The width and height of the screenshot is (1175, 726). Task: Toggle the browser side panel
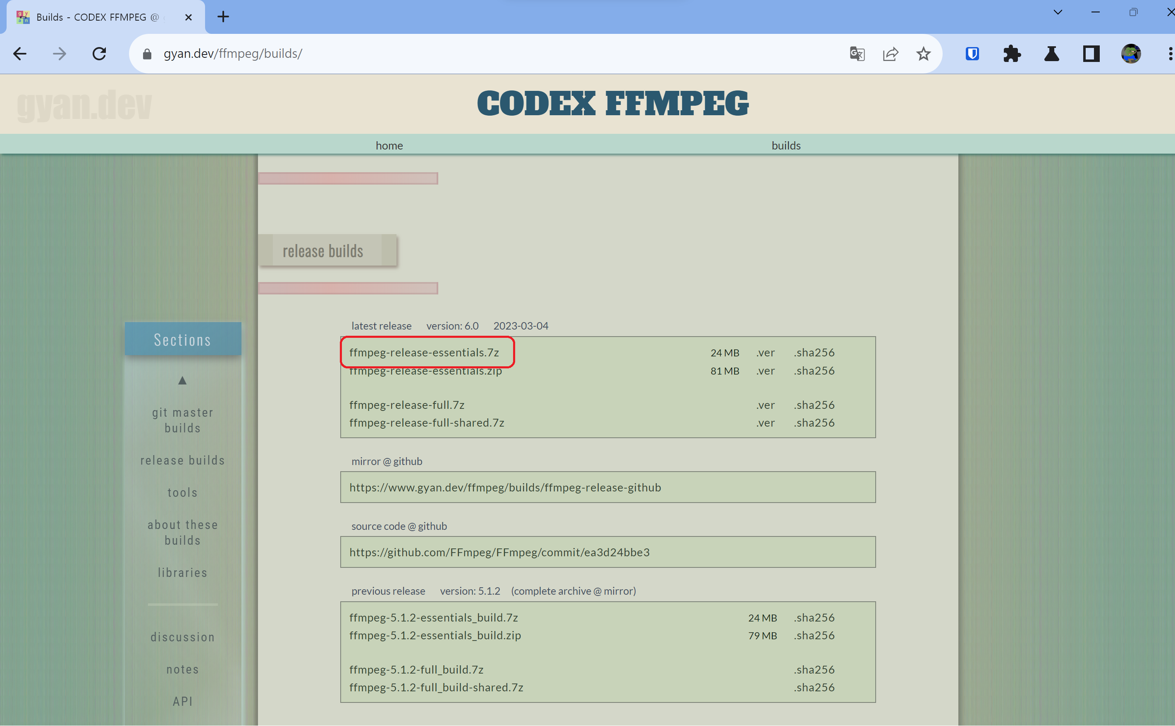(1091, 53)
